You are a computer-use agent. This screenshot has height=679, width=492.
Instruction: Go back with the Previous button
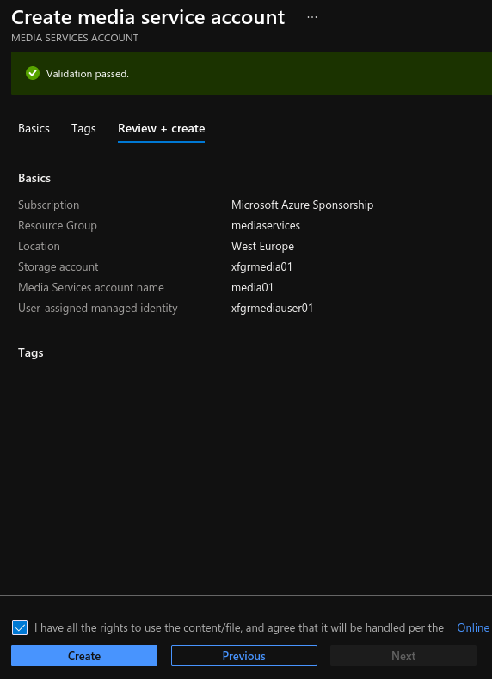tap(244, 656)
